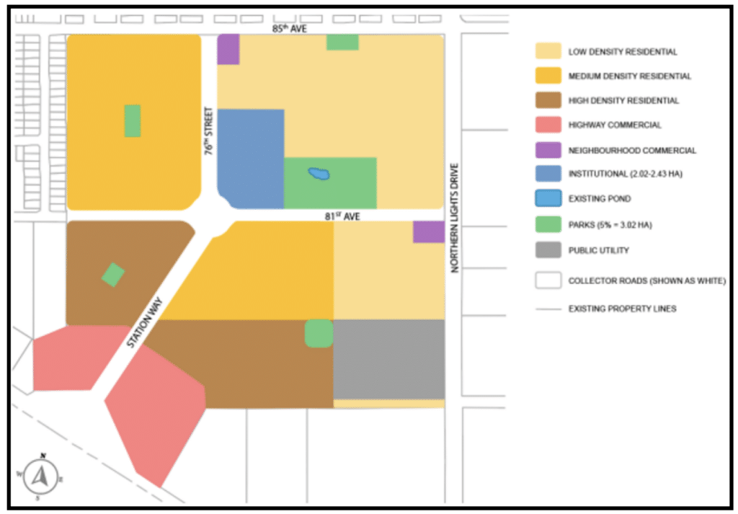This screenshot has height=514, width=738.
Task: Click the Public Utility legend swatch
Action: tap(547, 250)
